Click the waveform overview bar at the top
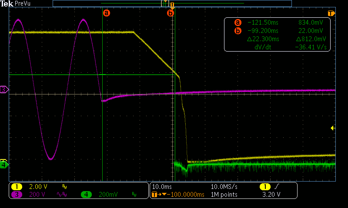This screenshot has width=348, height=208. [172, 3]
